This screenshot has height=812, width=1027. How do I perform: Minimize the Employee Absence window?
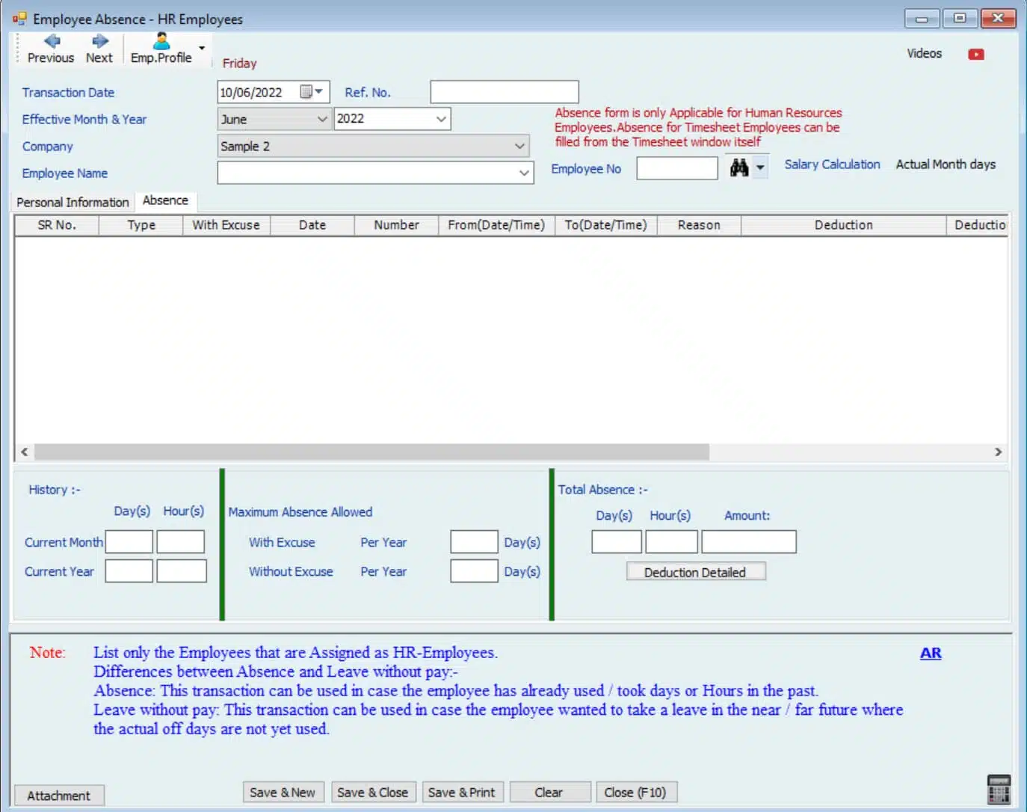click(922, 19)
